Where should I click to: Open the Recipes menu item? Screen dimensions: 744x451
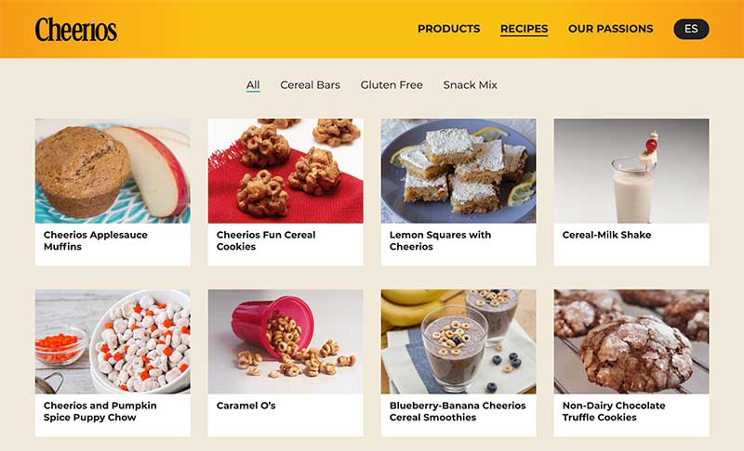click(x=524, y=29)
